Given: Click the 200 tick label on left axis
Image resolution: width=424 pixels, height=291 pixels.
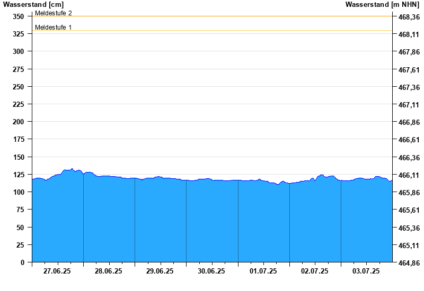Looking at the screenshot, I should [18, 122].
